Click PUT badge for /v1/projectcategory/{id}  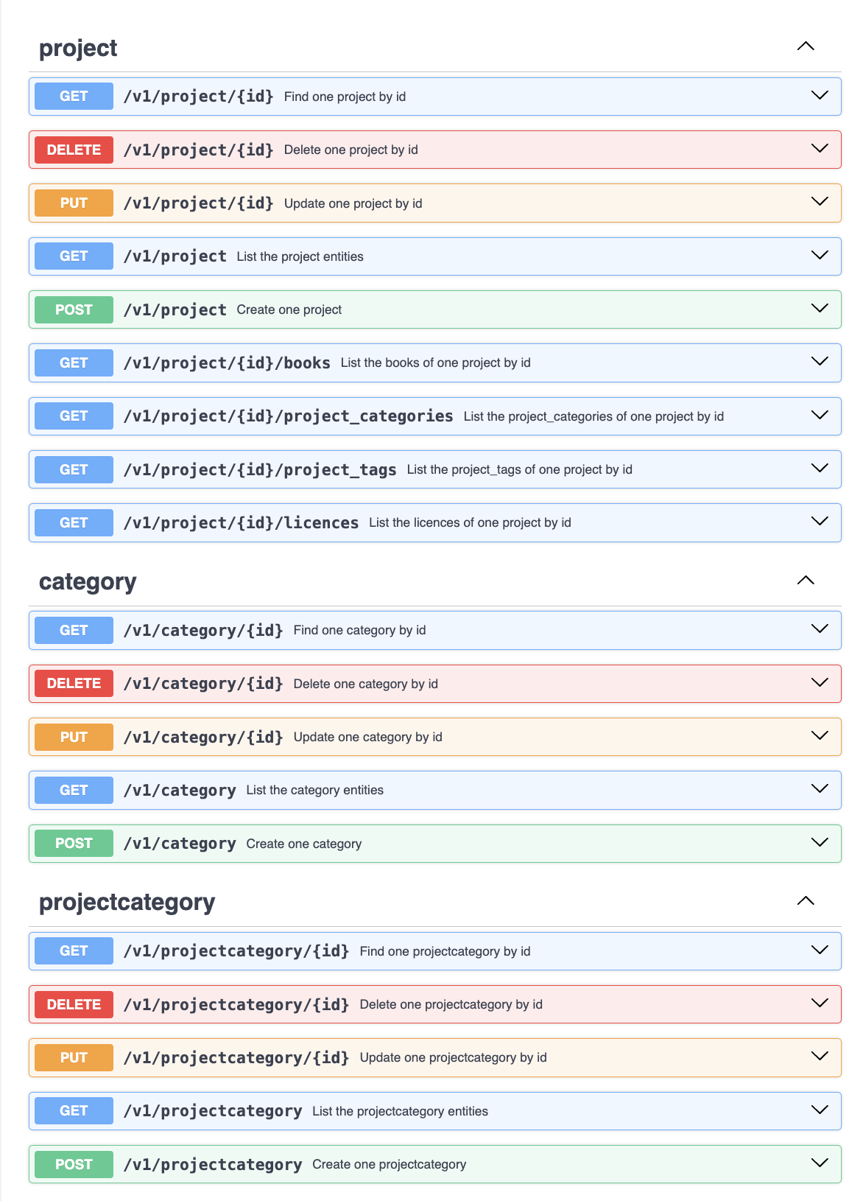74,1057
